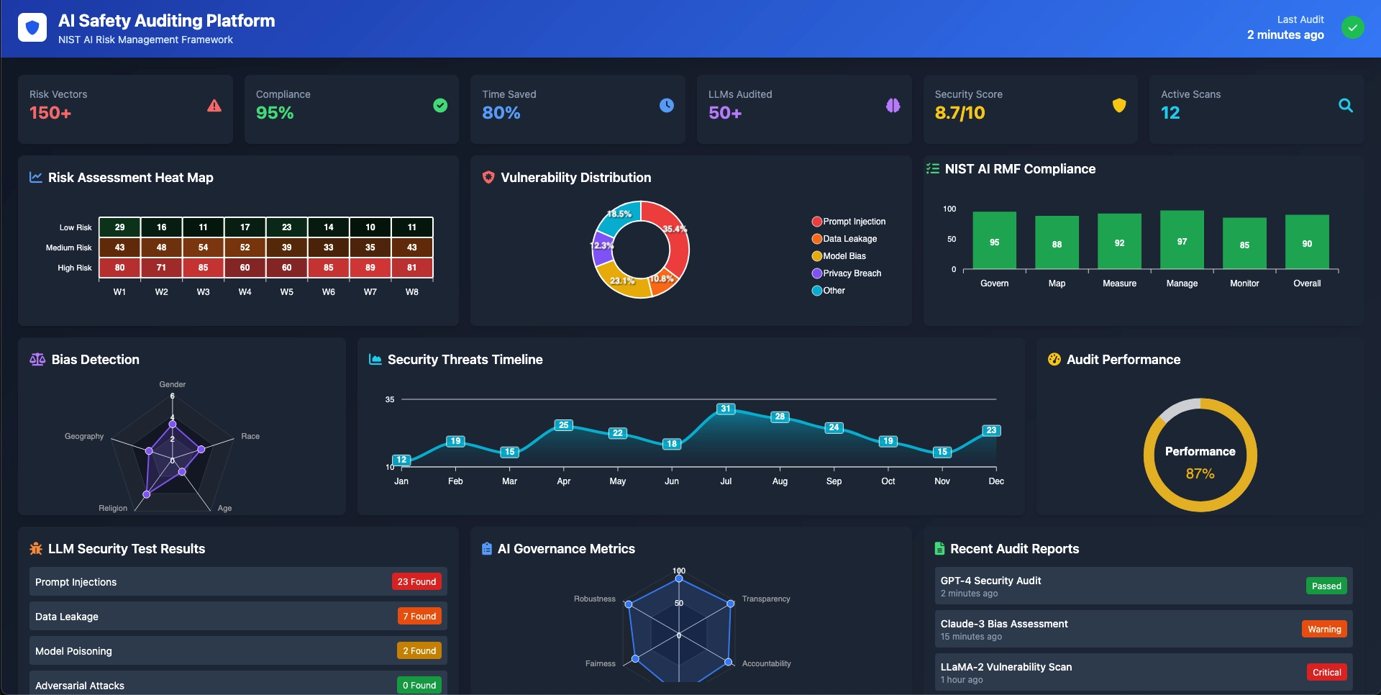This screenshot has height=695, width=1381.
Task: Click the scales icon beside Bias Detection
Action: (37, 359)
